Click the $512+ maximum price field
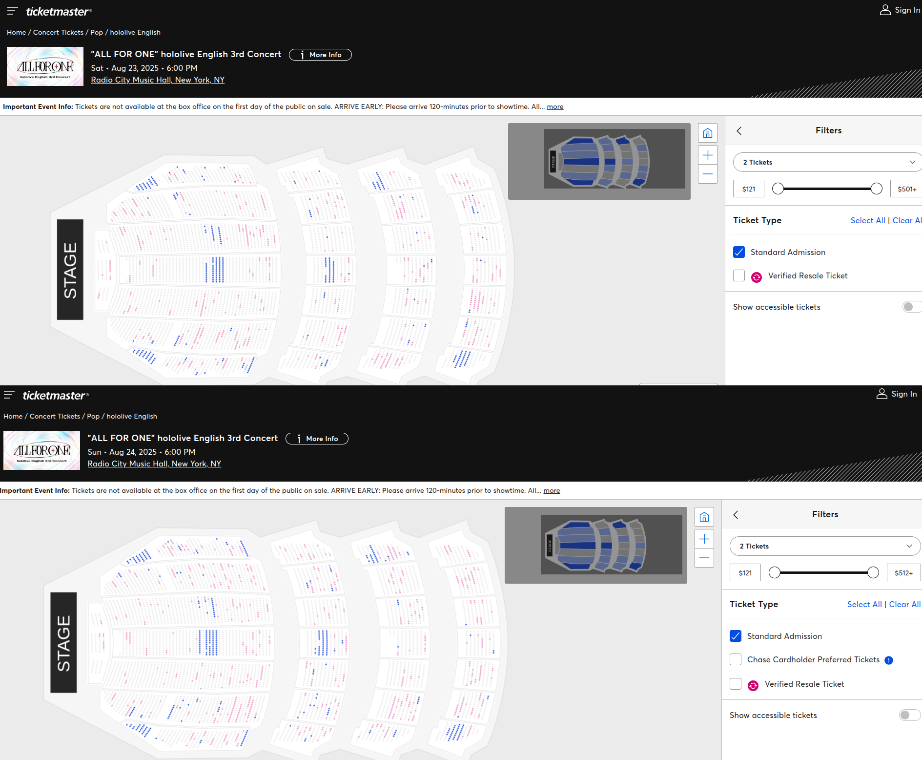 903,573
